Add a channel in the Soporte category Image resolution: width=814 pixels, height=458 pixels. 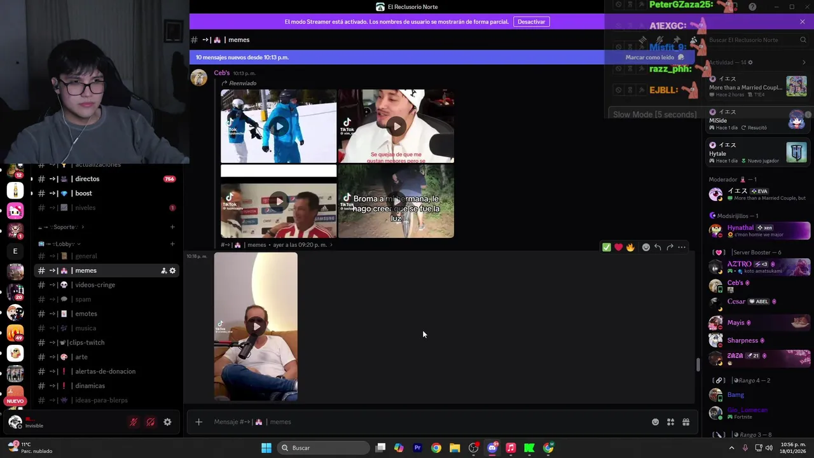click(x=172, y=227)
